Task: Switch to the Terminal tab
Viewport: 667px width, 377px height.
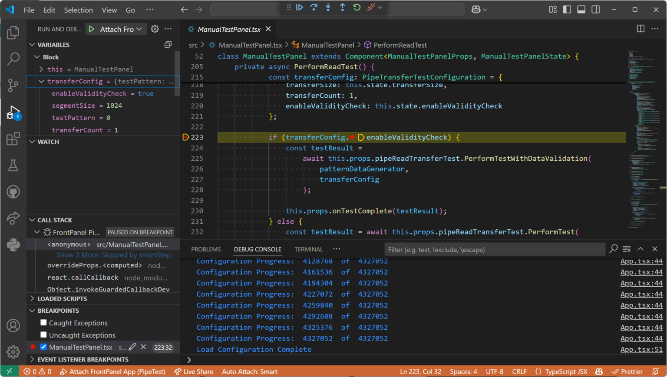Action: (x=308, y=249)
